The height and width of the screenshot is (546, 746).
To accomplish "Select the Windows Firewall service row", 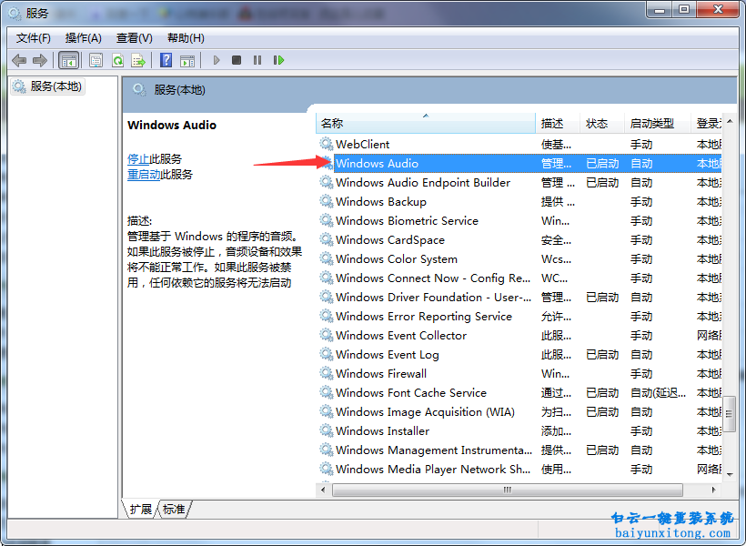I will (380, 374).
